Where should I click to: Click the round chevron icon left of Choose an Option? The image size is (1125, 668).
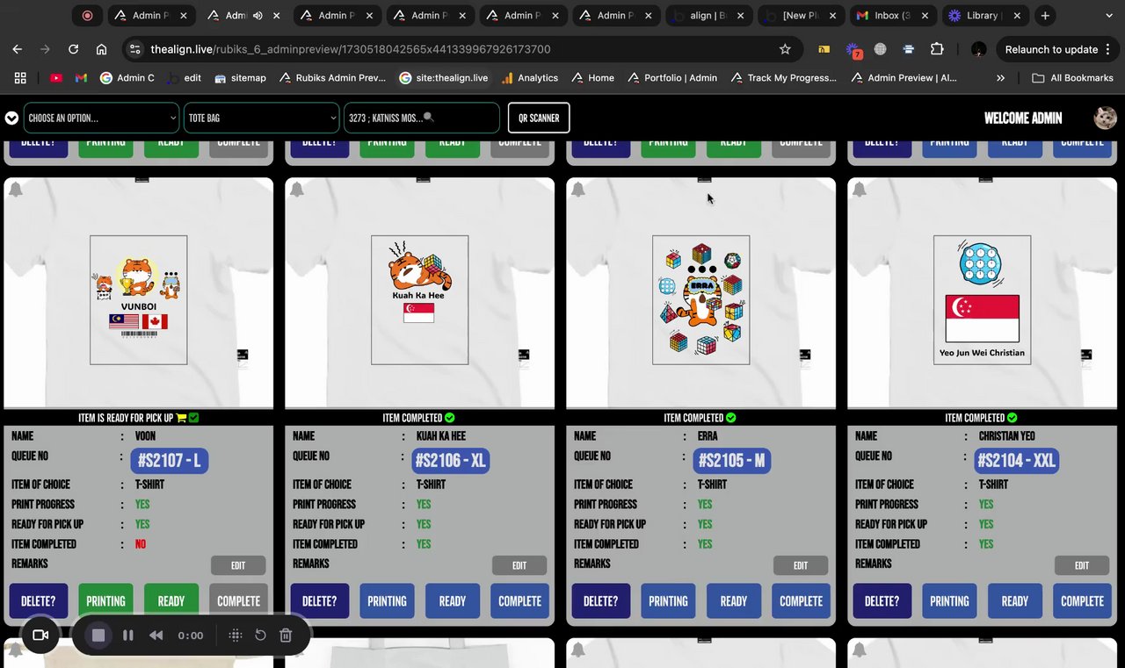point(11,118)
